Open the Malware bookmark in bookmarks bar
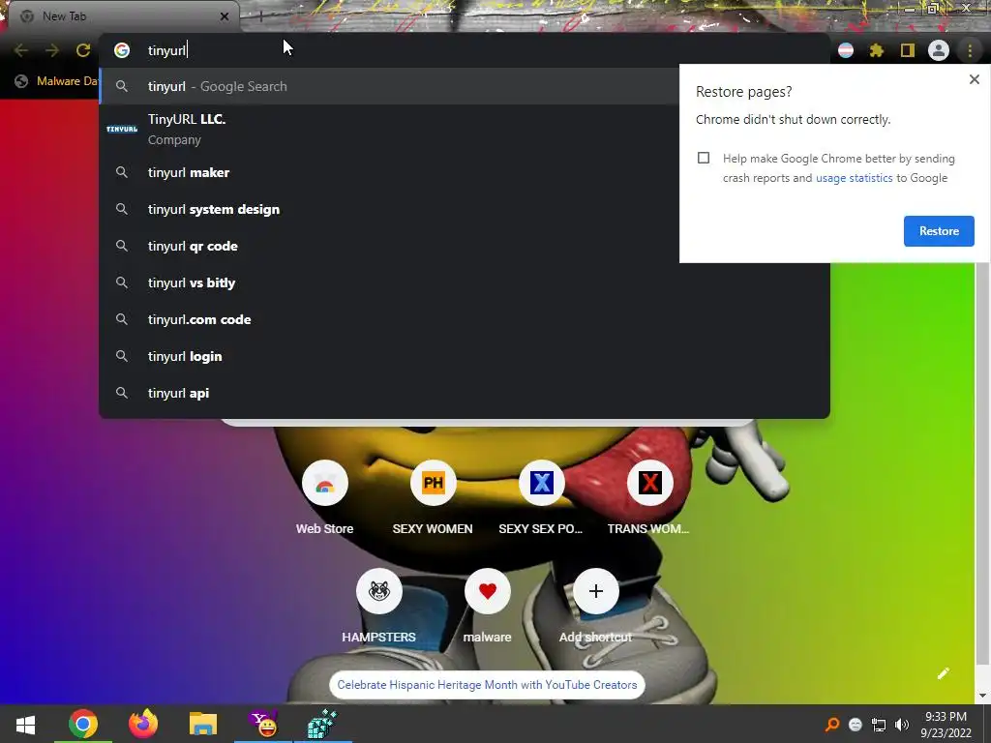The width and height of the screenshot is (991, 743). pos(56,81)
